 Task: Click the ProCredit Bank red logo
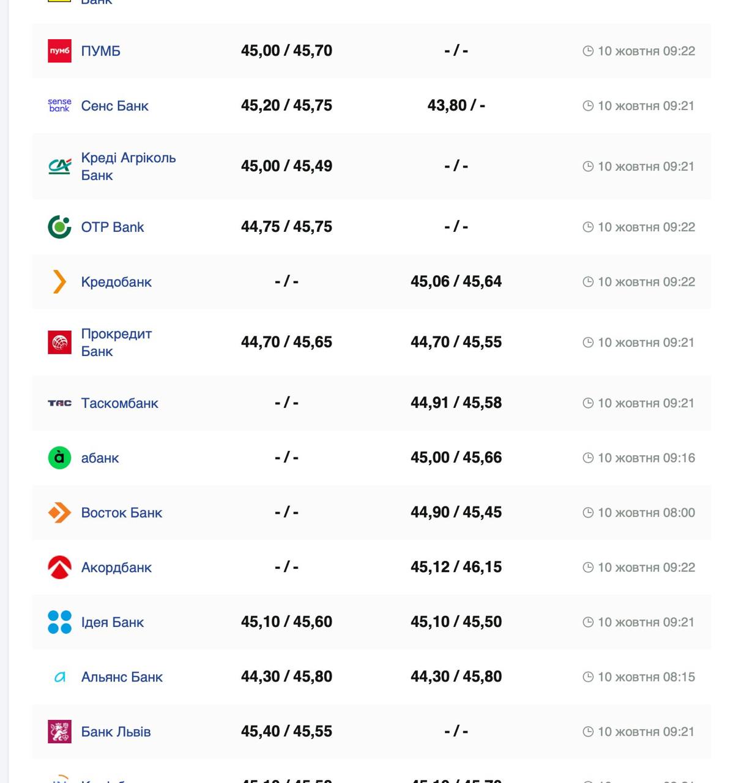click(x=59, y=343)
